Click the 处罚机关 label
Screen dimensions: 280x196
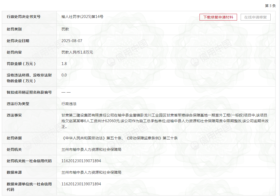click(14, 149)
